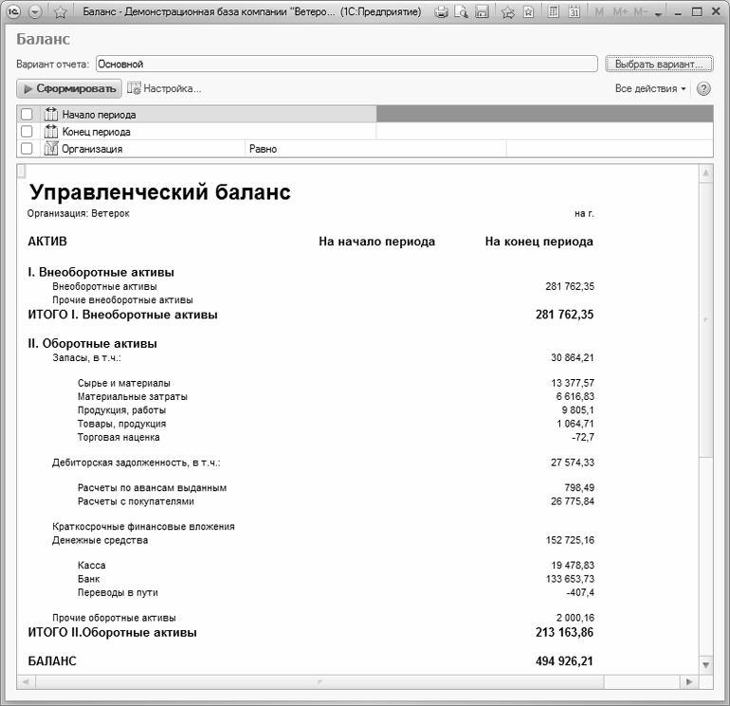Click Выбрать вариант button
Viewport: 730px width, 706px height.
(x=658, y=64)
